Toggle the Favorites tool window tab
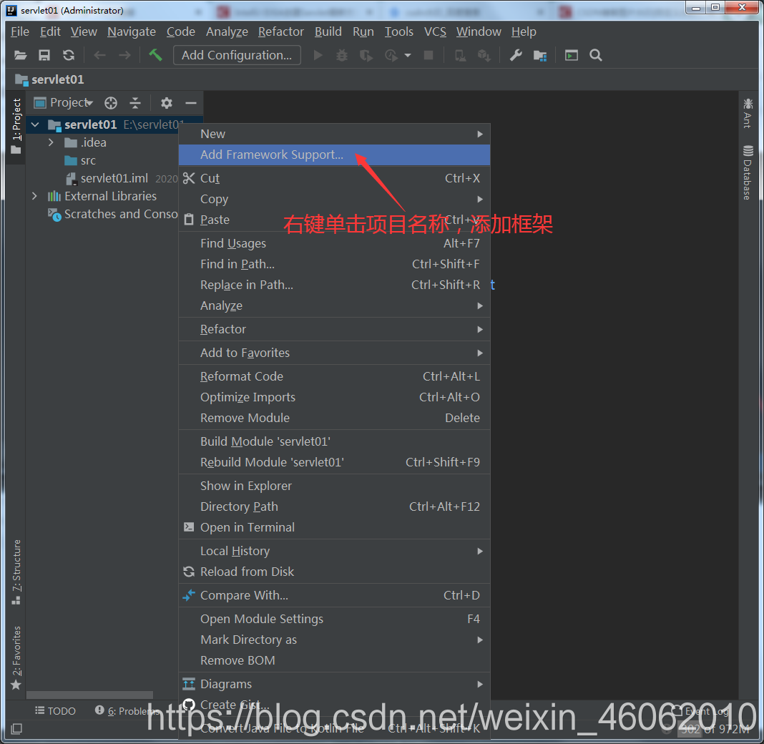Image resolution: width=764 pixels, height=744 pixels. point(16,657)
